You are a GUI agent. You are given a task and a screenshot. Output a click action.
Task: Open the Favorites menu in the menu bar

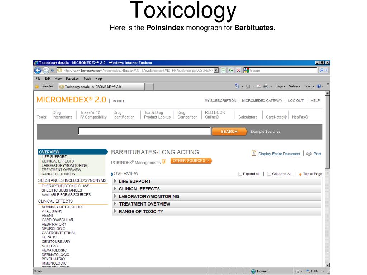(x=72, y=78)
